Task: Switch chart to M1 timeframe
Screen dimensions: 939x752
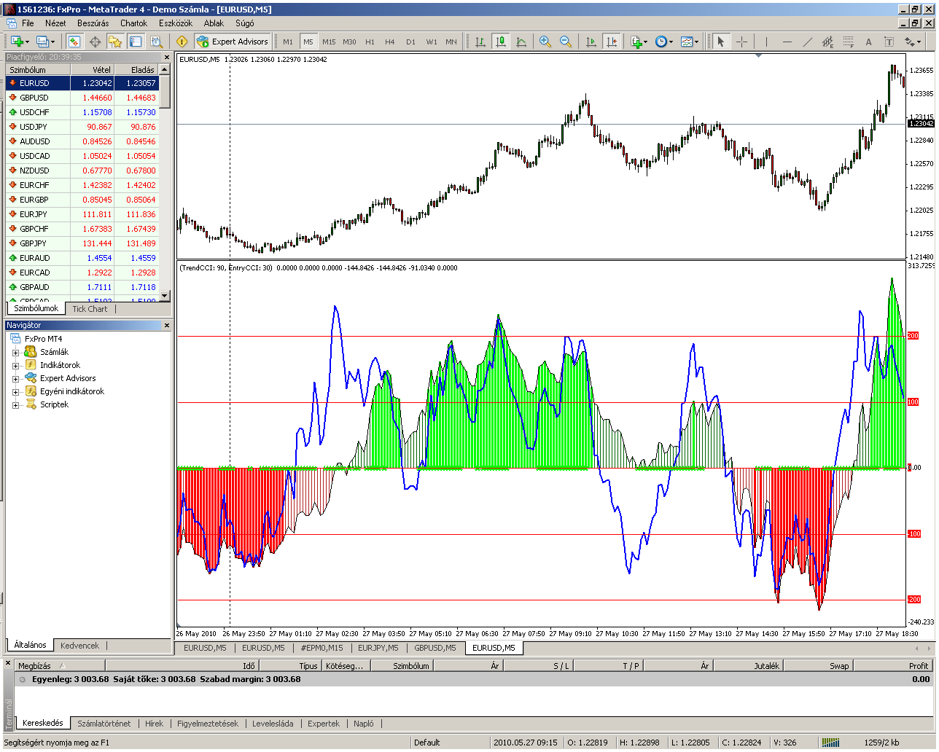Action: coord(288,42)
